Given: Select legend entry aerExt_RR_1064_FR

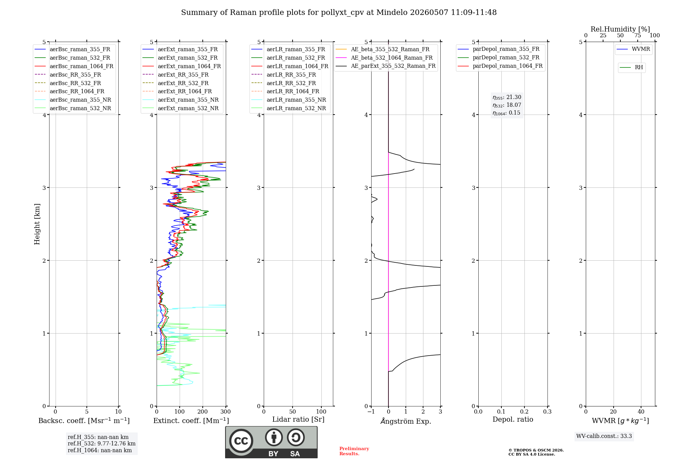Looking at the screenshot, I should (x=177, y=92).
